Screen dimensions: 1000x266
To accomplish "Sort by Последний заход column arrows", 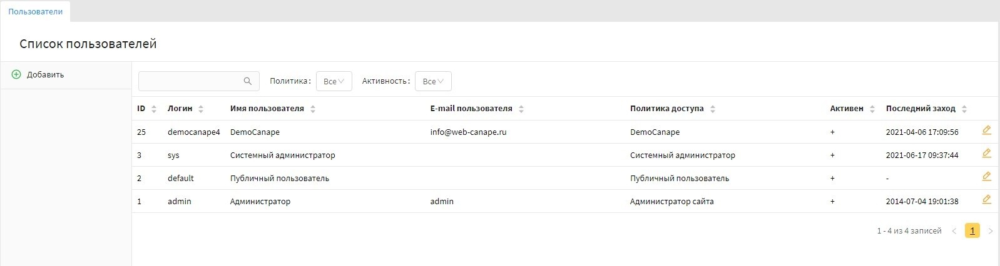I will (964, 109).
